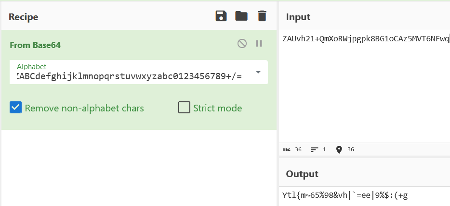
Task: Click the cursor position pin icon
Action: click(339, 150)
